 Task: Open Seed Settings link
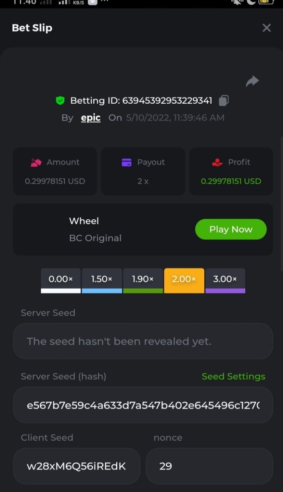233,376
